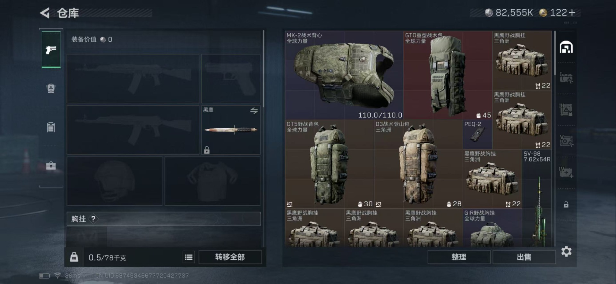Select the PEQ-2 attachment item
616x284 pixels.
[477, 134]
